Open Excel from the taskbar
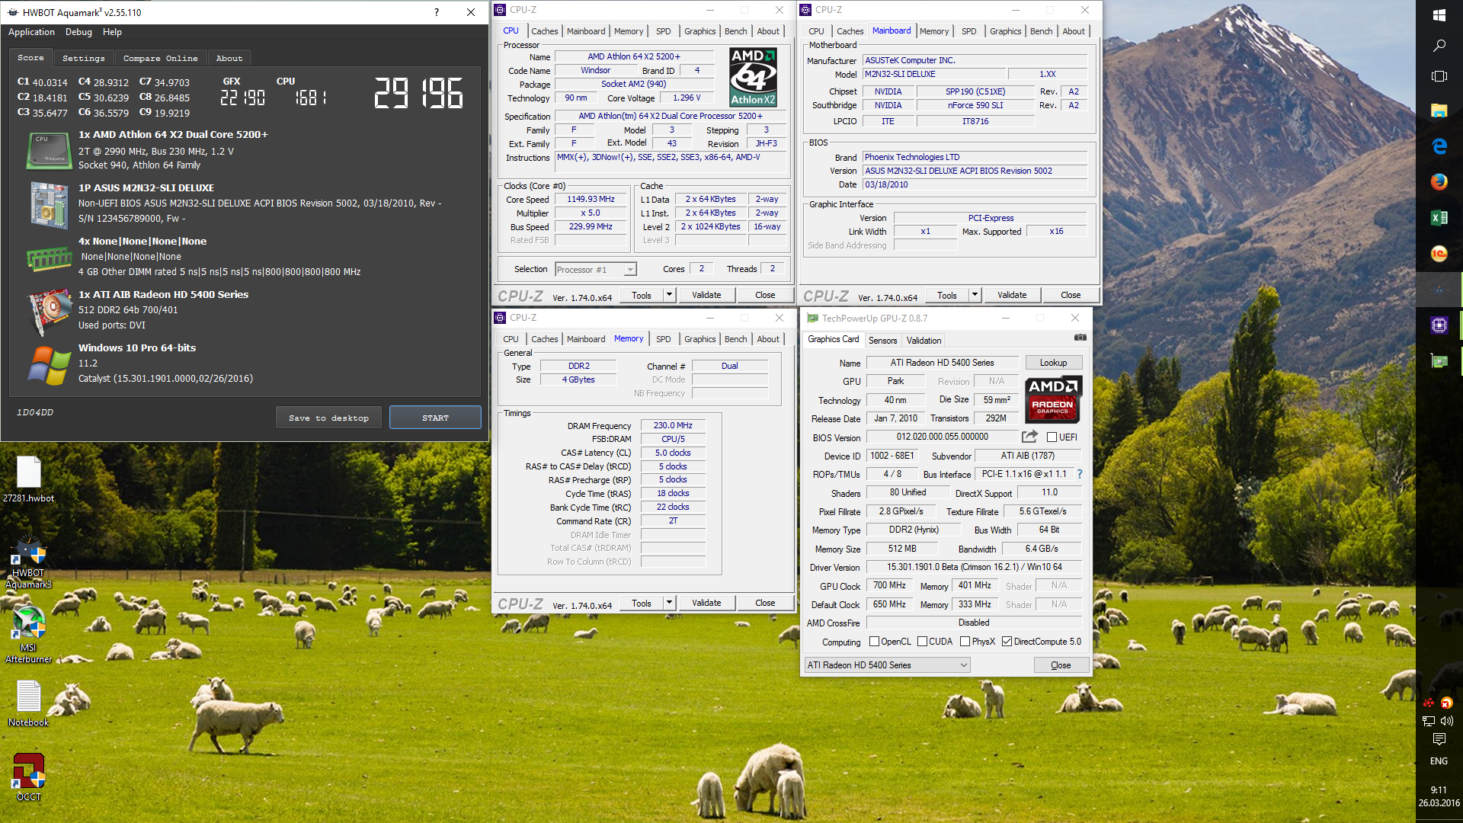 1439,218
